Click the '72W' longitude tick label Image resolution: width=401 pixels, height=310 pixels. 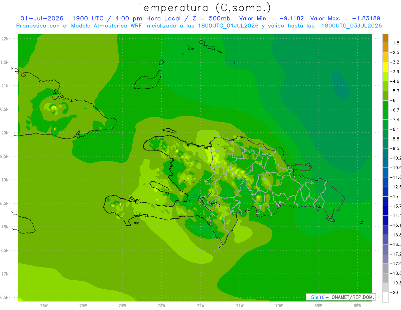(x=200, y=306)
